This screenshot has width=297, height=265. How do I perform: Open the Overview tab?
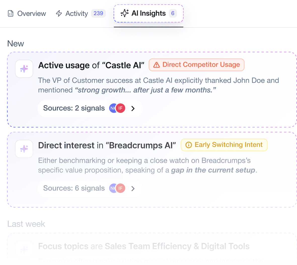pyautogui.click(x=27, y=13)
